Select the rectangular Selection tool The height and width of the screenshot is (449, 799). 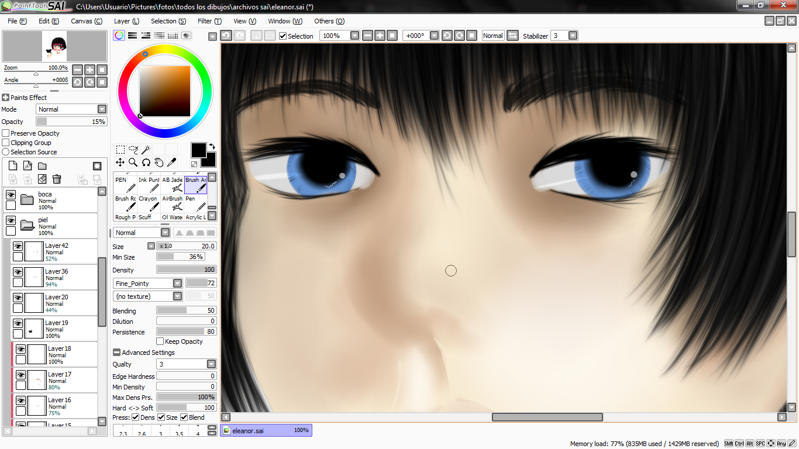[x=120, y=150]
